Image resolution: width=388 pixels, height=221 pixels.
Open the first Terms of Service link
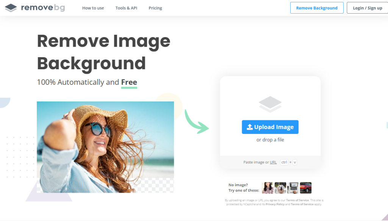coord(297,200)
